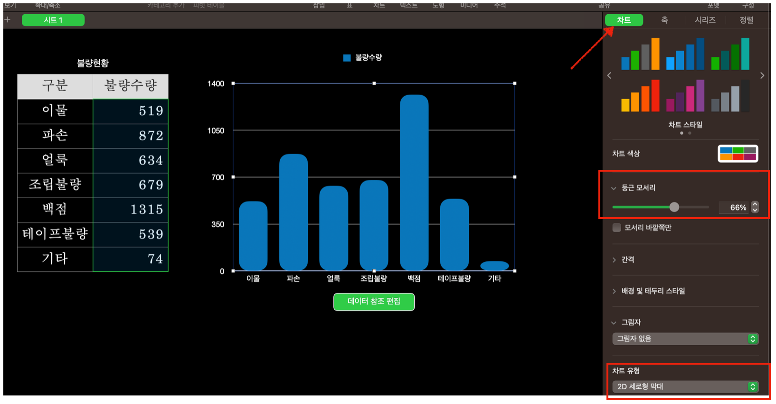
Task: Select the 이물 bar in chart
Action: point(253,236)
